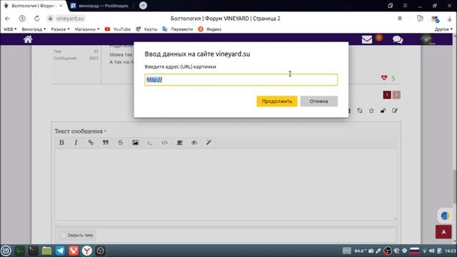Click the forum home icon
The width and height of the screenshot is (457, 257).
[28, 39]
